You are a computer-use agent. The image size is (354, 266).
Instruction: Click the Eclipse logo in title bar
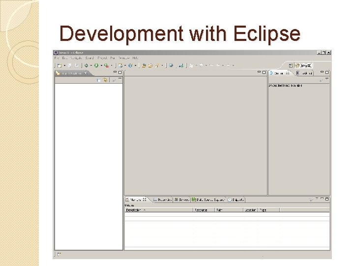tap(56, 53)
